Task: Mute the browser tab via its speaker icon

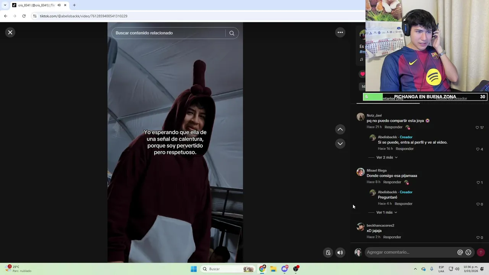Action: [59, 5]
